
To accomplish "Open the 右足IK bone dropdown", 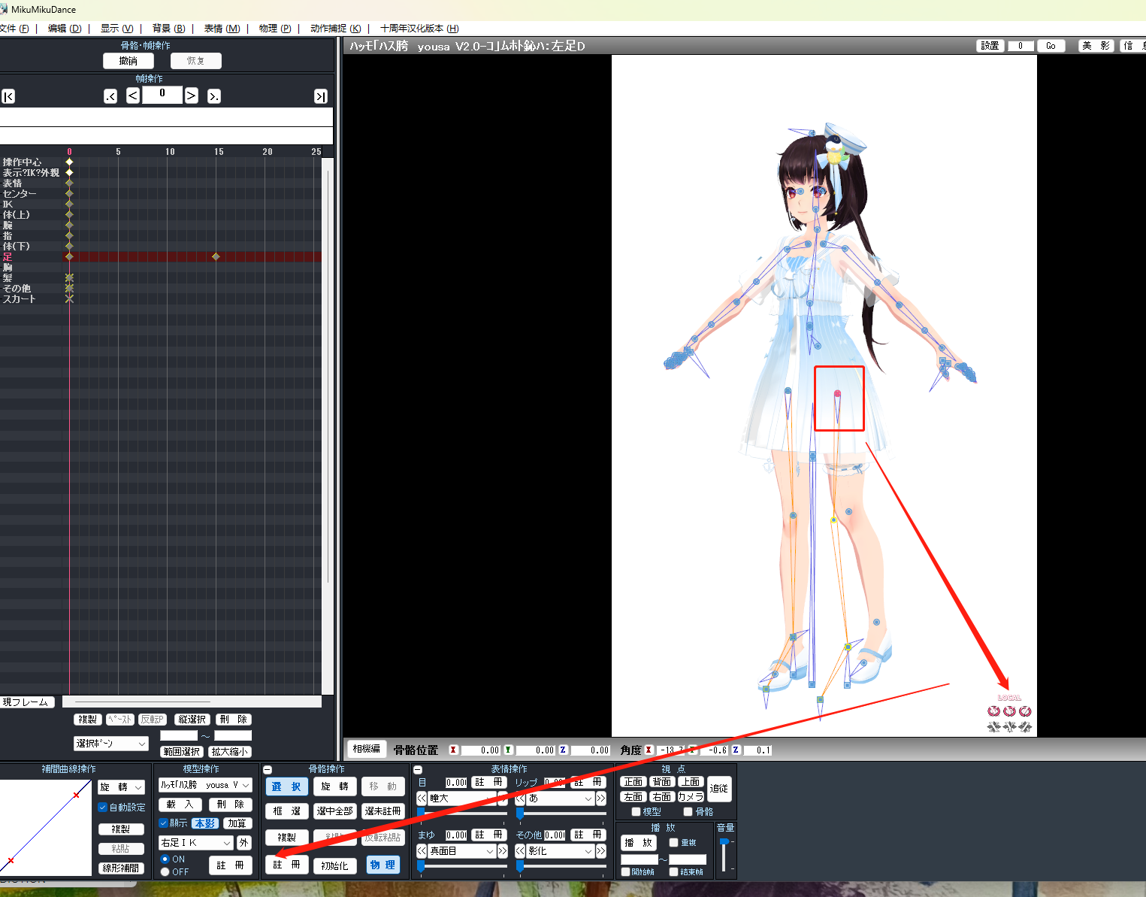I will (x=195, y=842).
